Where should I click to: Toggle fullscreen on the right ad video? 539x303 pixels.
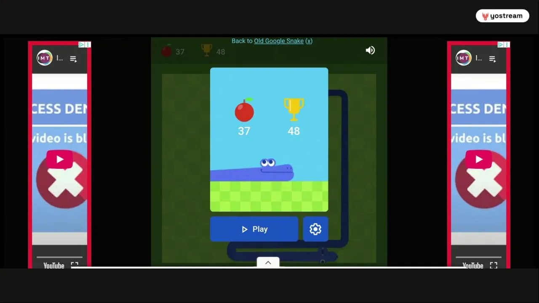[x=494, y=265]
